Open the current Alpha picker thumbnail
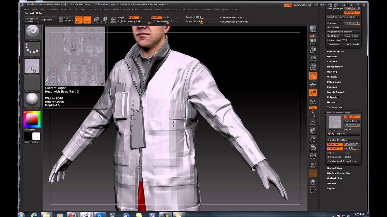The width and height of the screenshot is (387, 217). pyautogui.click(x=32, y=67)
